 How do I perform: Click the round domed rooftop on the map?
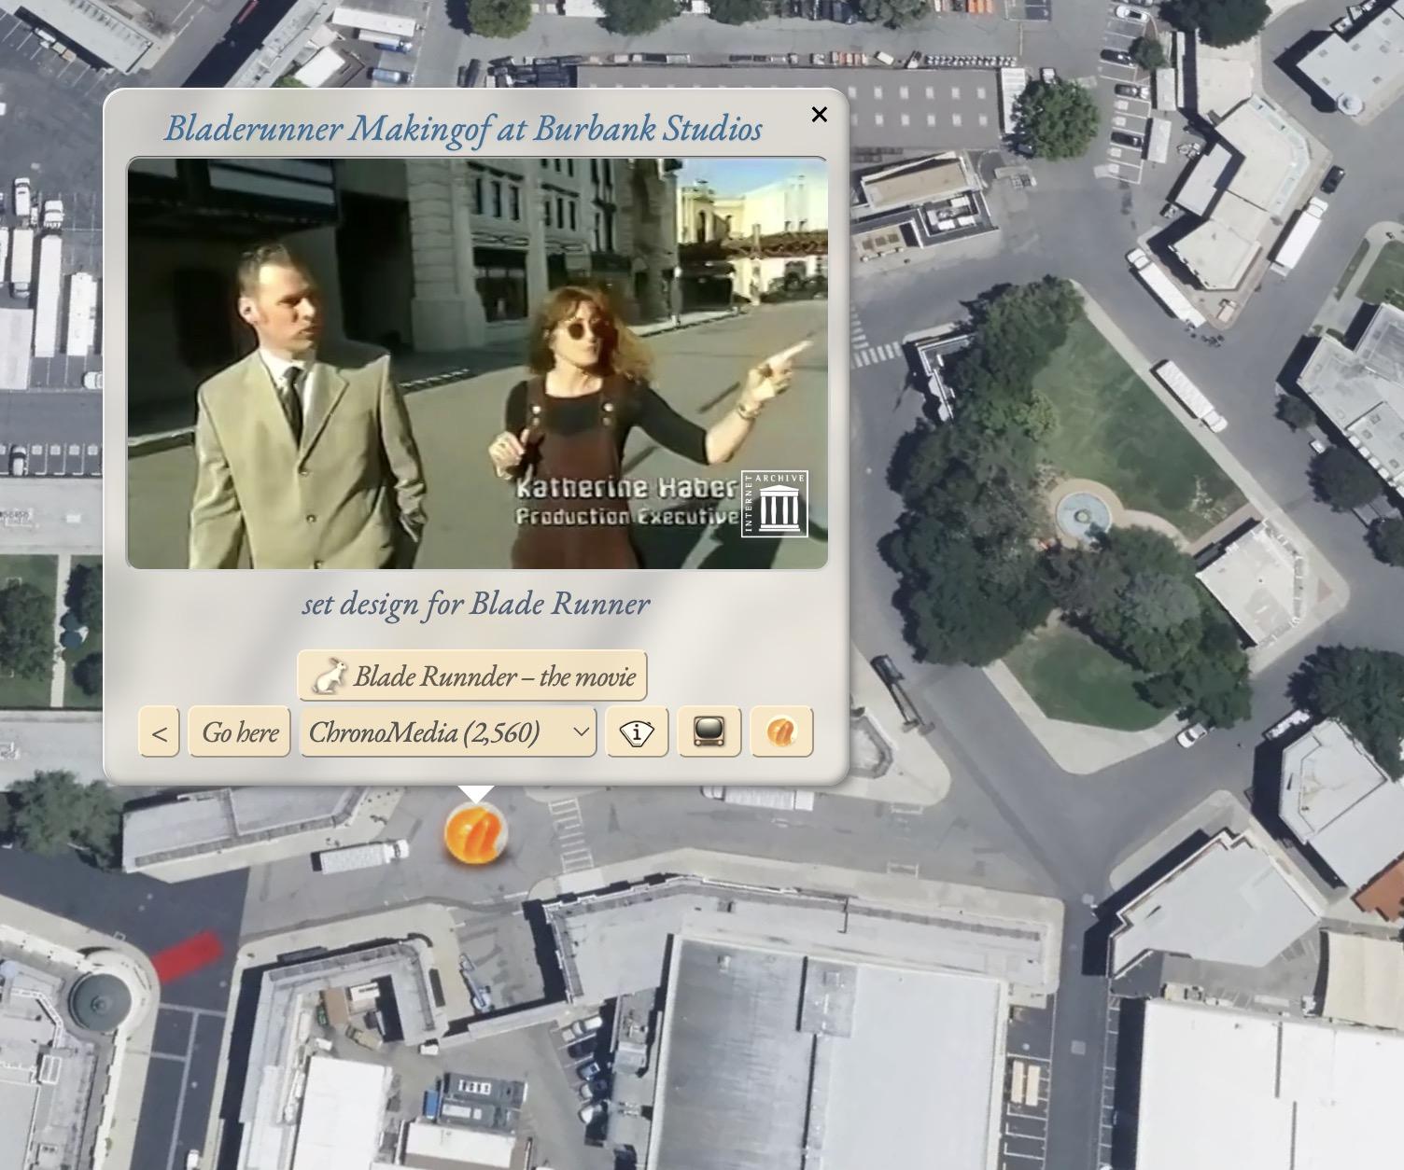point(99,1000)
